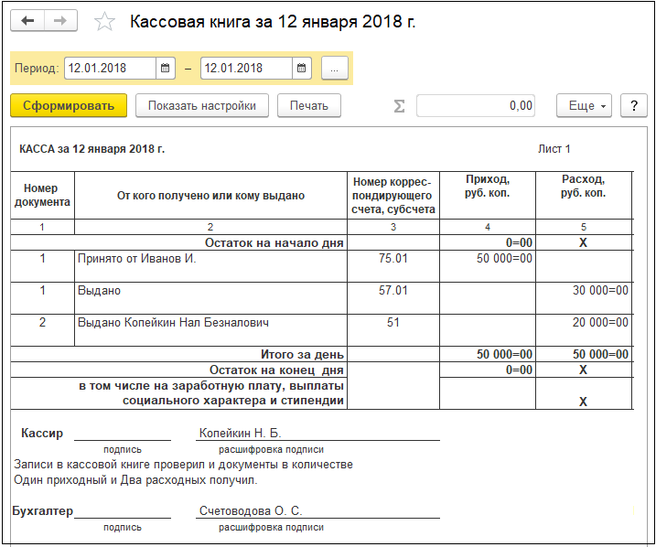The width and height of the screenshot is (656, 547).
Task: Select the Итого за день row label
Action: point(302,354)
